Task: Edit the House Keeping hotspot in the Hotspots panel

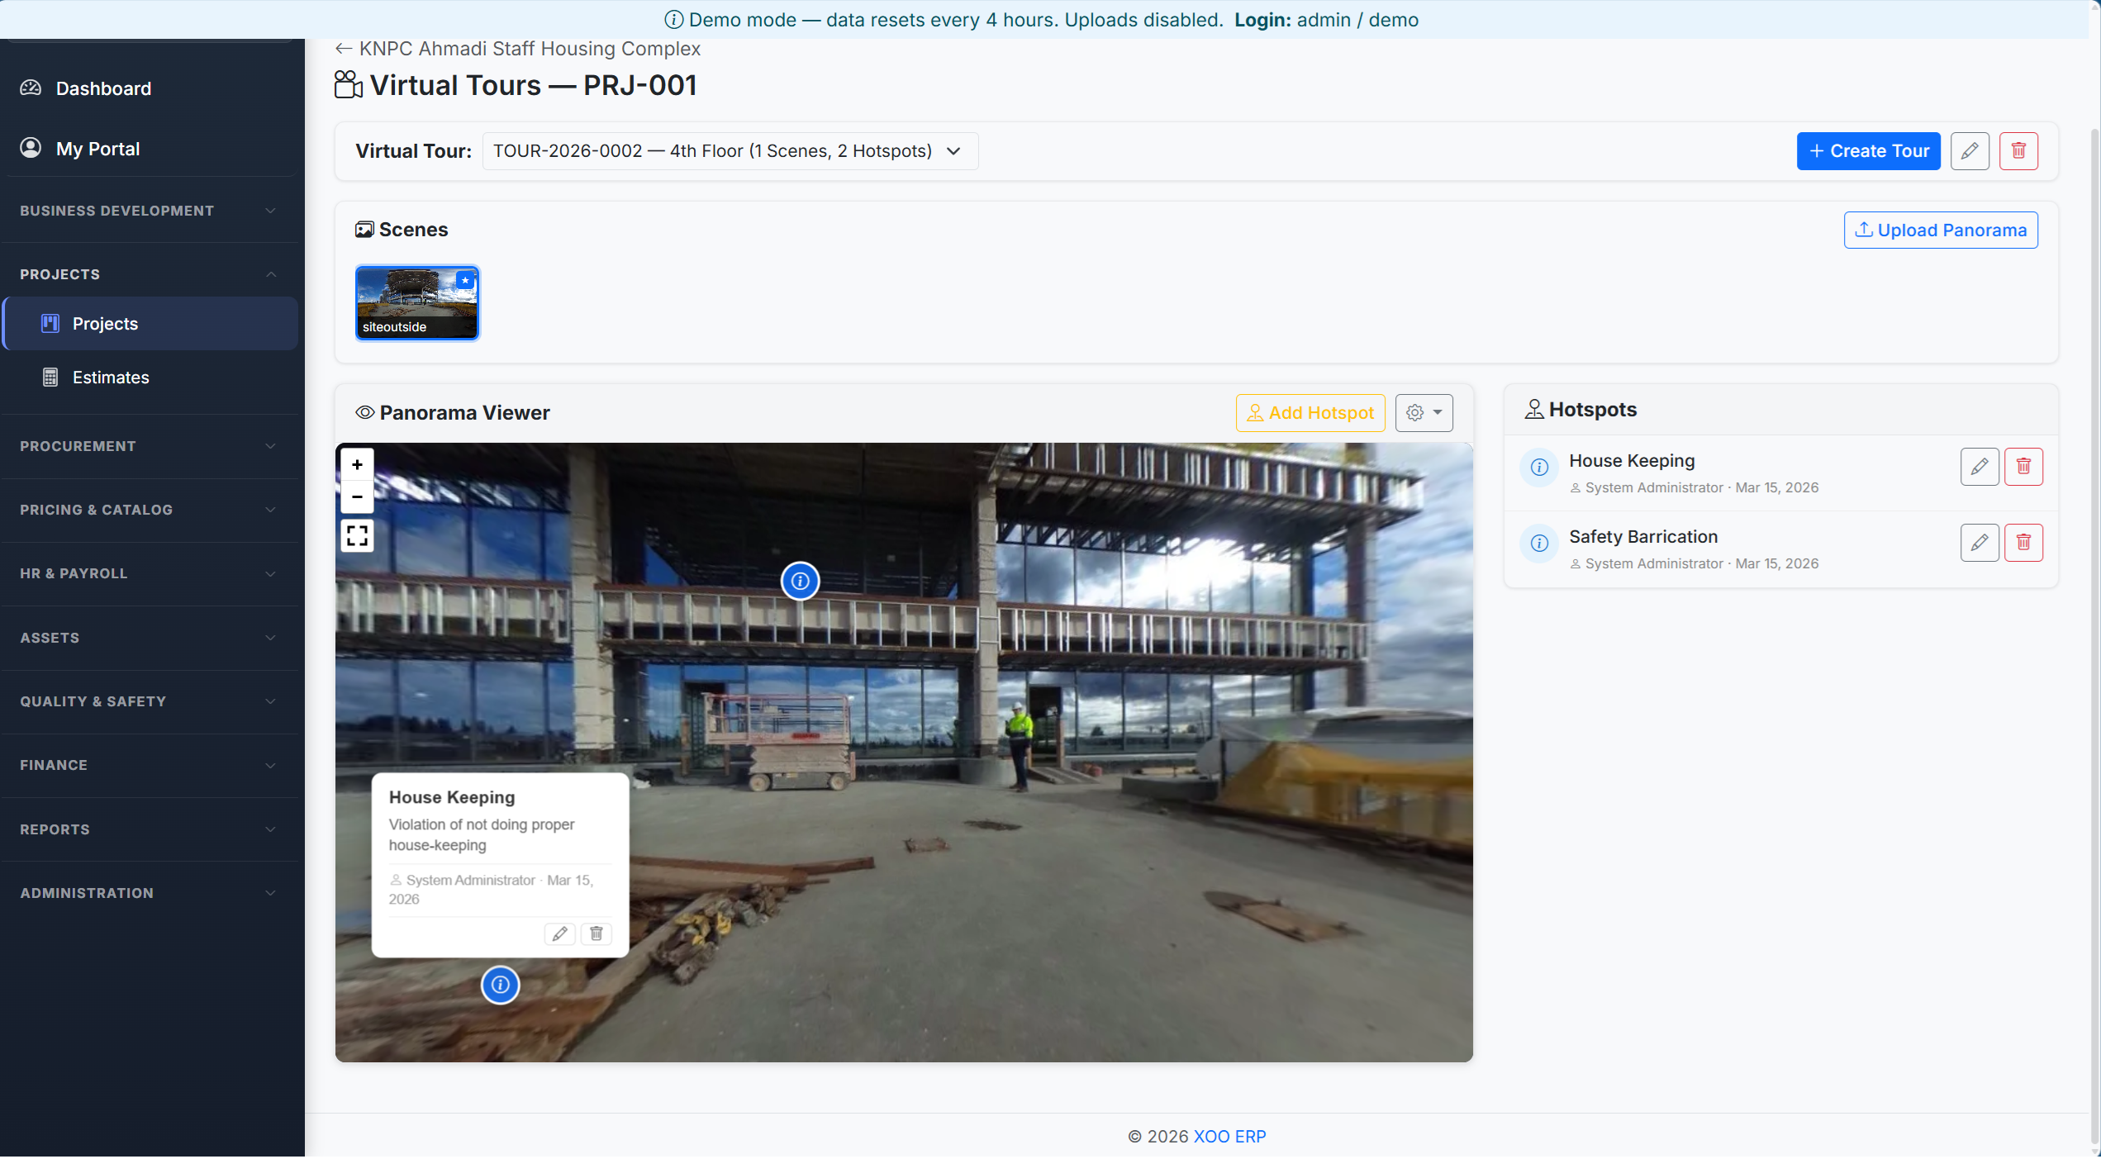Action: pos(1980,466)
